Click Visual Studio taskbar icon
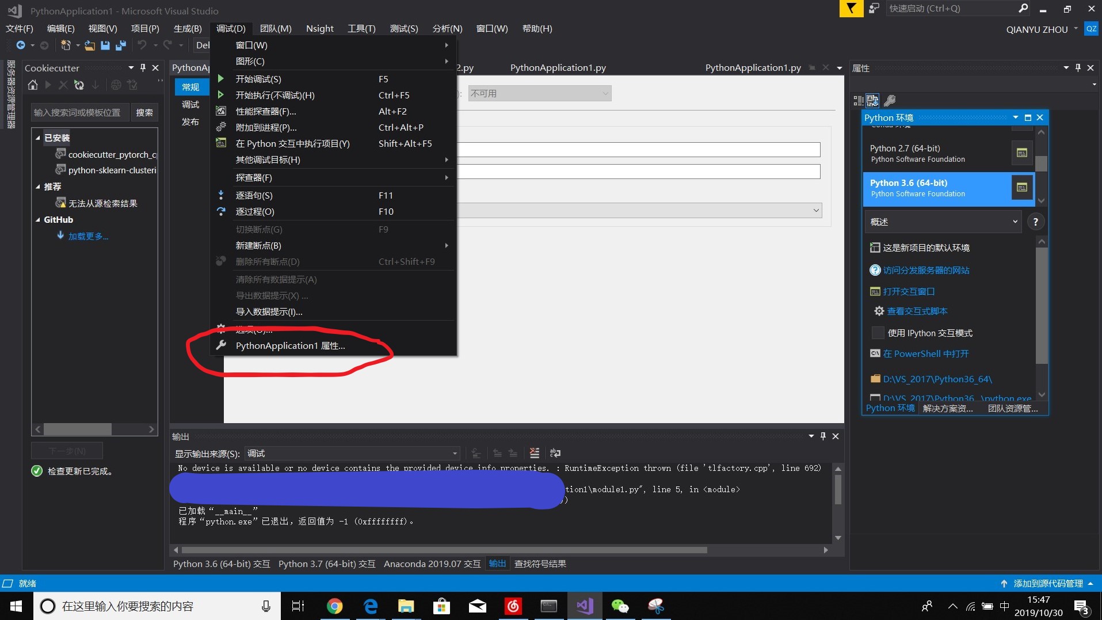This screenshot has width=1102, height=620. (x=585, y=606)
